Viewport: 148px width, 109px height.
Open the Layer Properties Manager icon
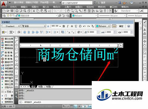[x=4, y=16]
